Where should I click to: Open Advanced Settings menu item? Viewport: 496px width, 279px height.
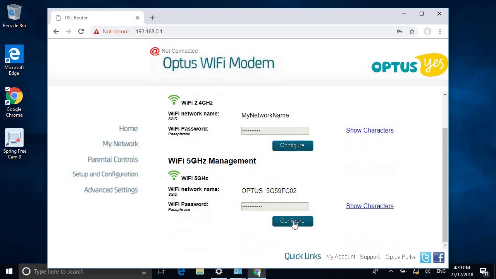[111, 190]
